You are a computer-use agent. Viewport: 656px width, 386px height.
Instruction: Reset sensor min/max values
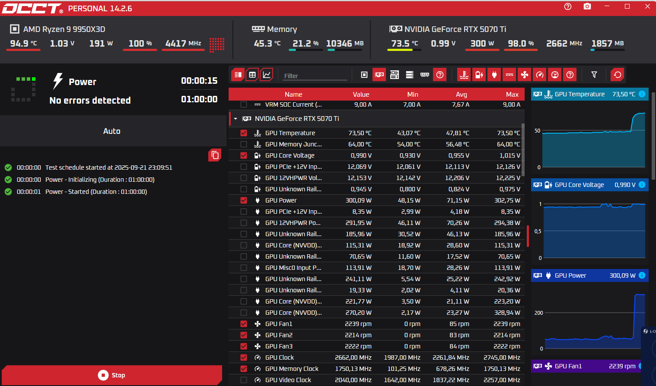(x=618, y=75)
